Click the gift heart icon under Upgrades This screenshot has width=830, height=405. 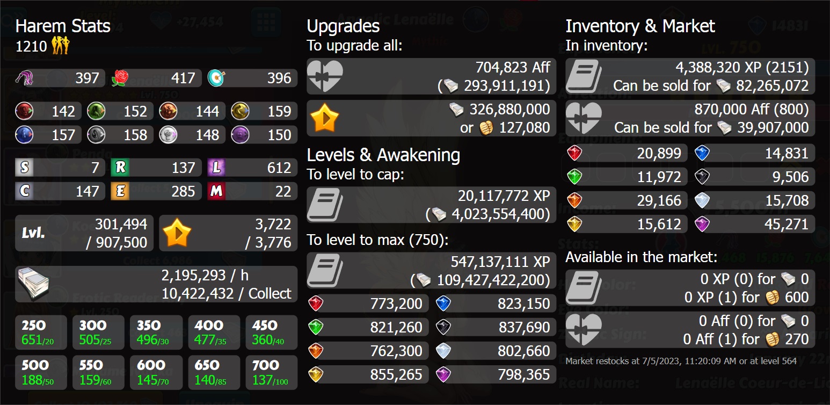[x=324, y=76]
